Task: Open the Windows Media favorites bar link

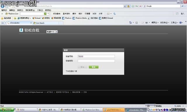Action: 80,18
